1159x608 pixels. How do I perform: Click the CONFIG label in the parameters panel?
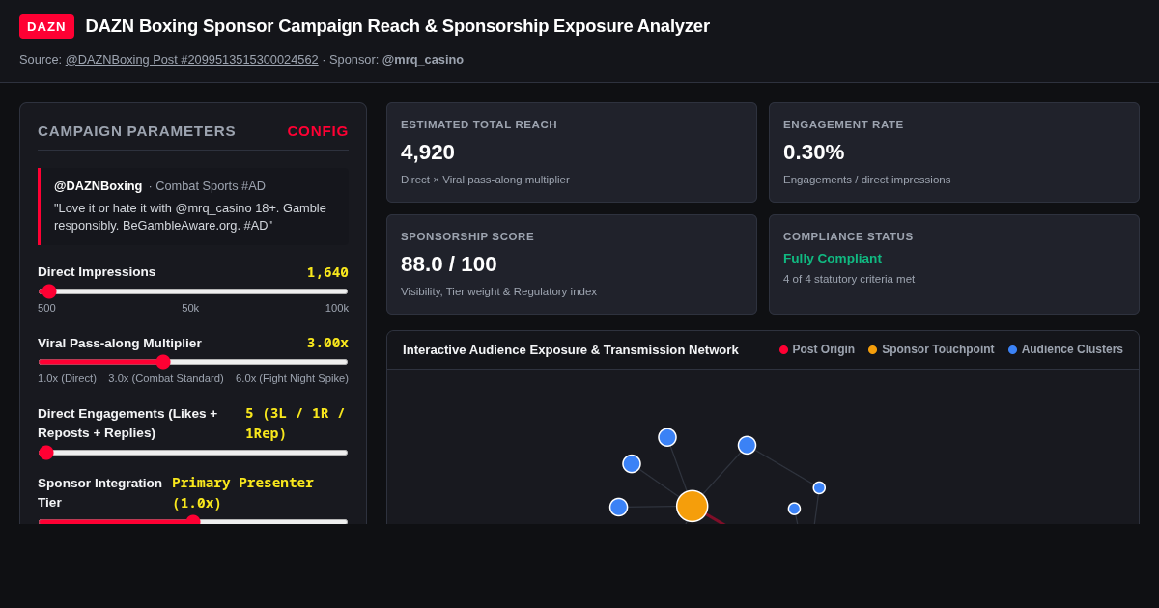(318, 131)
